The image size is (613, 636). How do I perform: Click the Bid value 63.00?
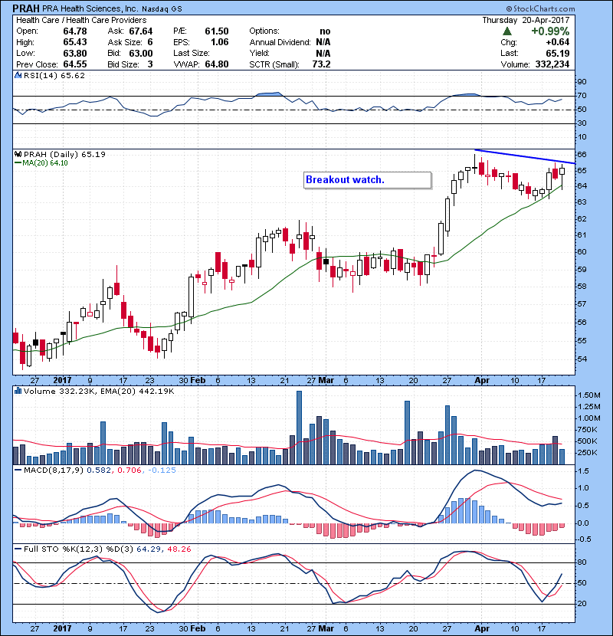coord(141,53)
